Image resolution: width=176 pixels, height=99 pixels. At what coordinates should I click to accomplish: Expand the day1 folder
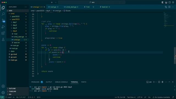coord(18,22)
